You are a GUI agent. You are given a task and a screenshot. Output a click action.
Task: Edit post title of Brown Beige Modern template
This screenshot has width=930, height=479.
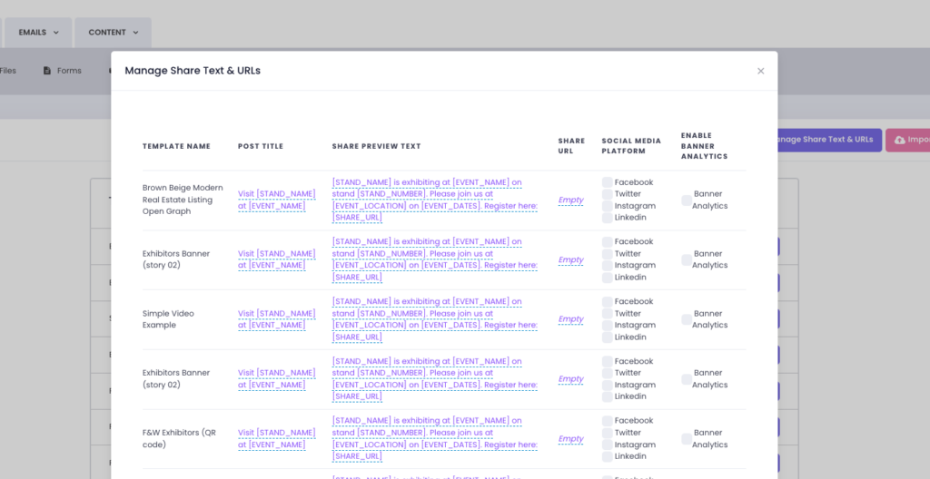(x=276, y=200)
